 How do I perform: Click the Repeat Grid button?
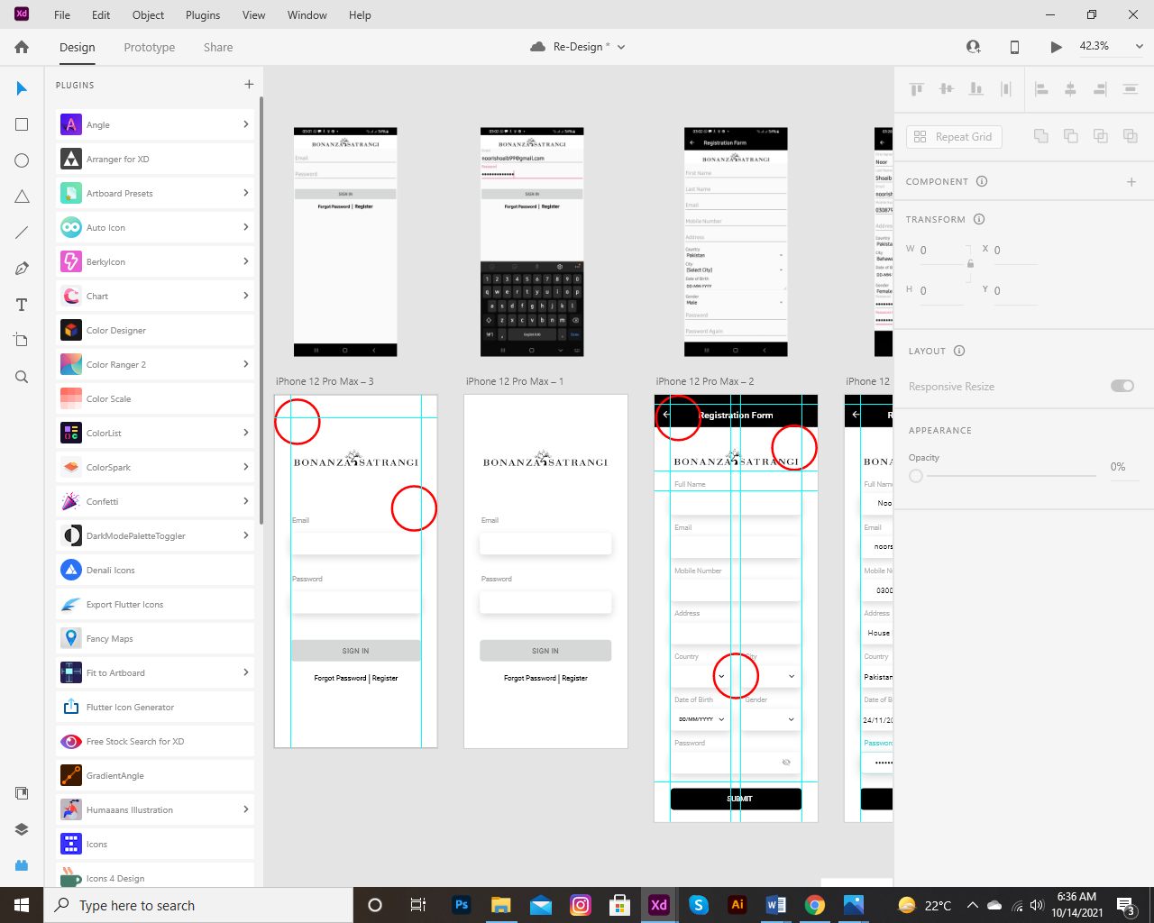[x=954, y=136]
